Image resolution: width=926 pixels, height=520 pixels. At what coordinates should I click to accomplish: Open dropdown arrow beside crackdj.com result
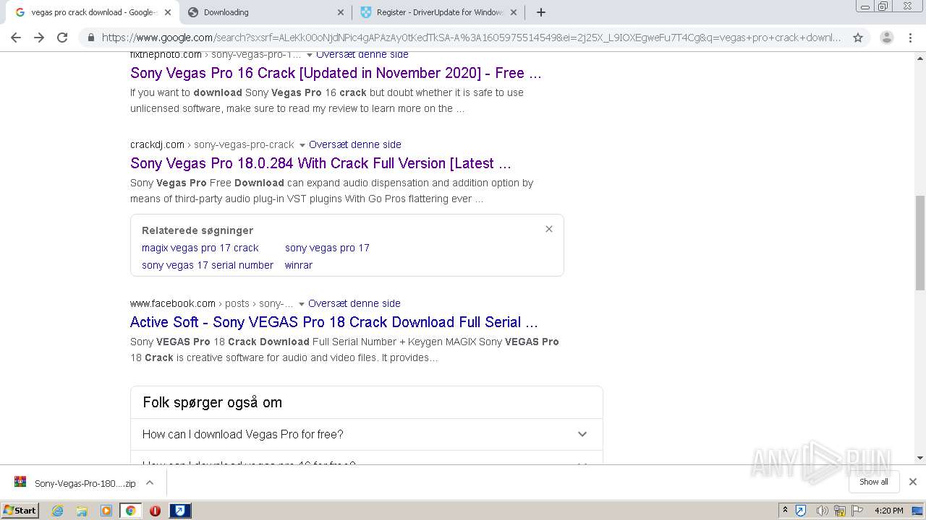coord(302,145)
